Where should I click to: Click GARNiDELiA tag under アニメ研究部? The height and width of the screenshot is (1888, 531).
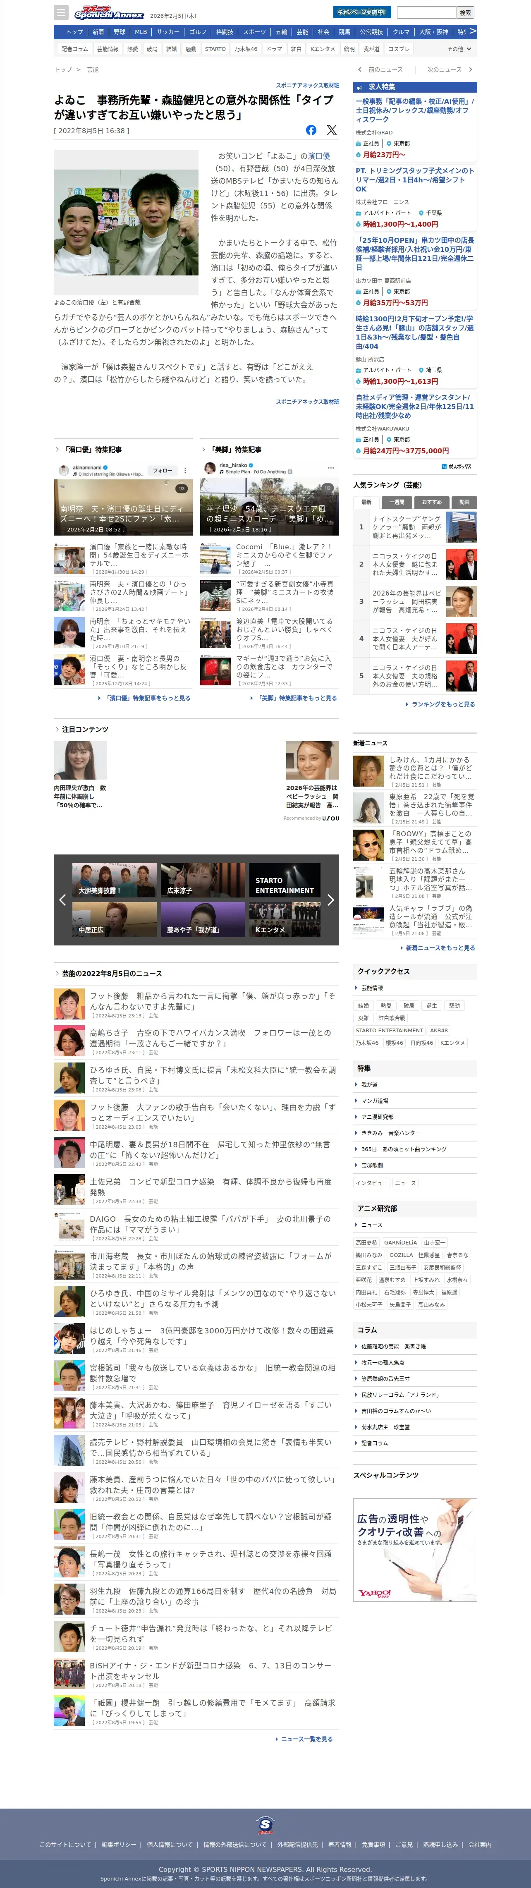tap(401, 1242)
